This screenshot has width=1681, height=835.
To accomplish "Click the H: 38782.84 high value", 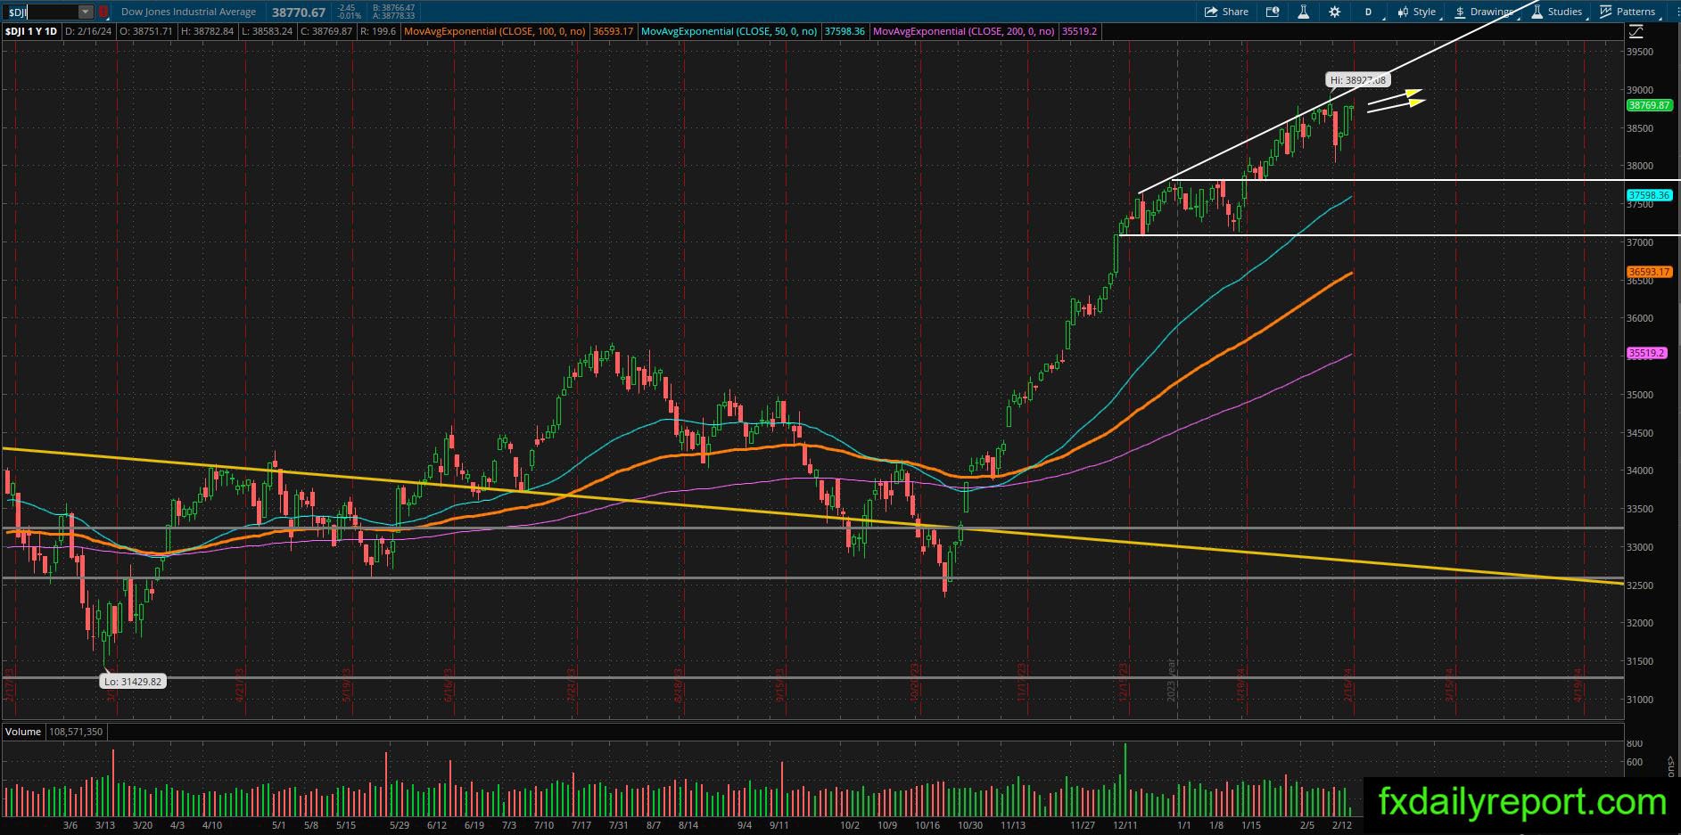I will pyautogui.click(x=207, y=31).
